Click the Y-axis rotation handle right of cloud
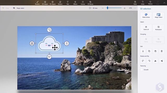This screenshot has width=167, height=93. point(67,43)
